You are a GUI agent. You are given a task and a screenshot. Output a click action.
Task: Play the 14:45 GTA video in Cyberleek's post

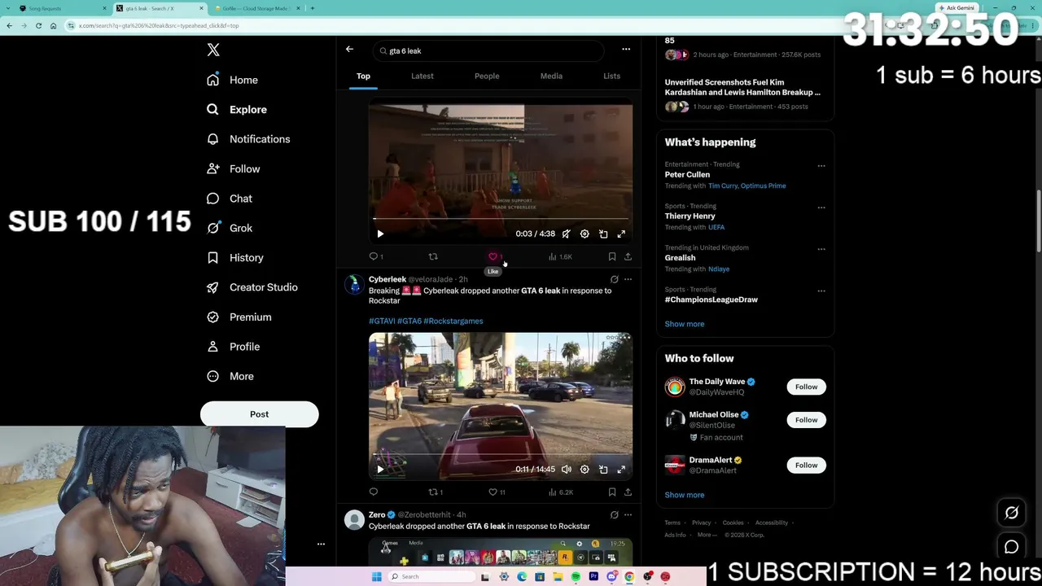click(x=379, y=469)
